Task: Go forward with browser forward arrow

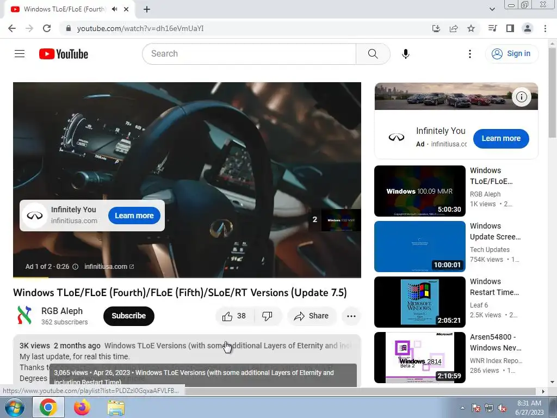Action: (29, 28)
